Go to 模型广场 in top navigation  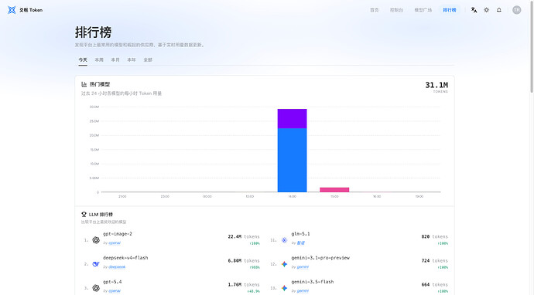pos(423,10)
